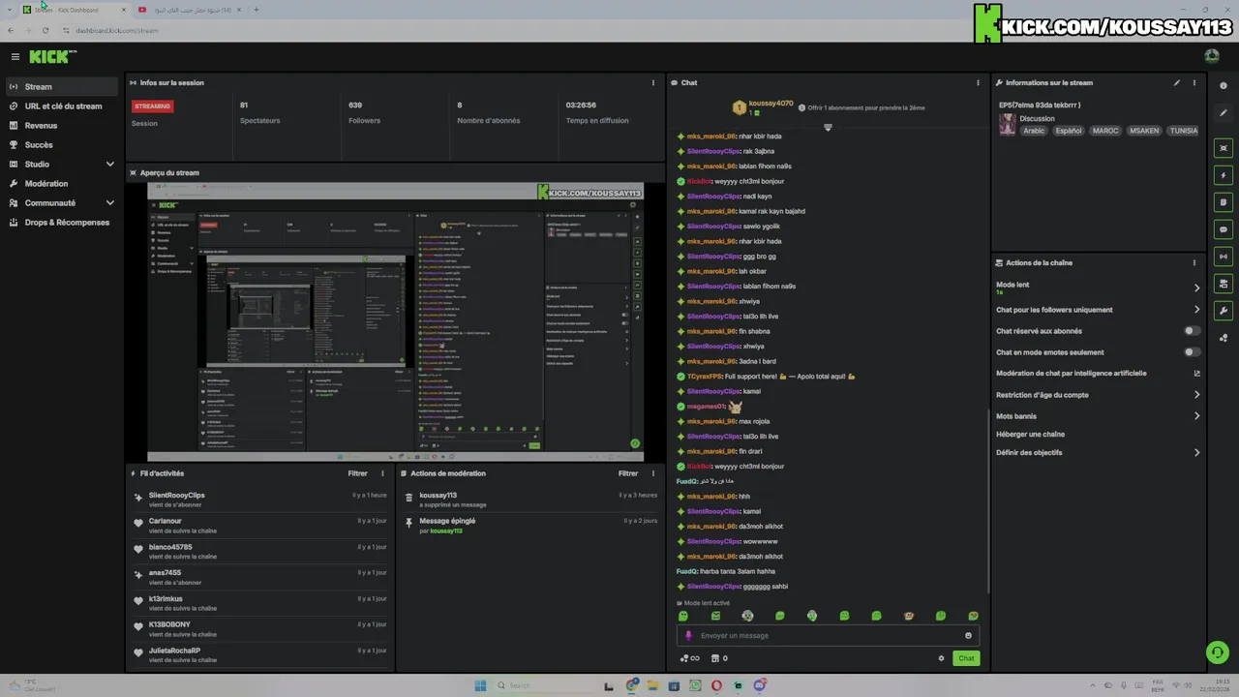Click the pencil icon in the right toolbar
Viewport: 1239px width, 697px height.
click(x=1224, y=113)
